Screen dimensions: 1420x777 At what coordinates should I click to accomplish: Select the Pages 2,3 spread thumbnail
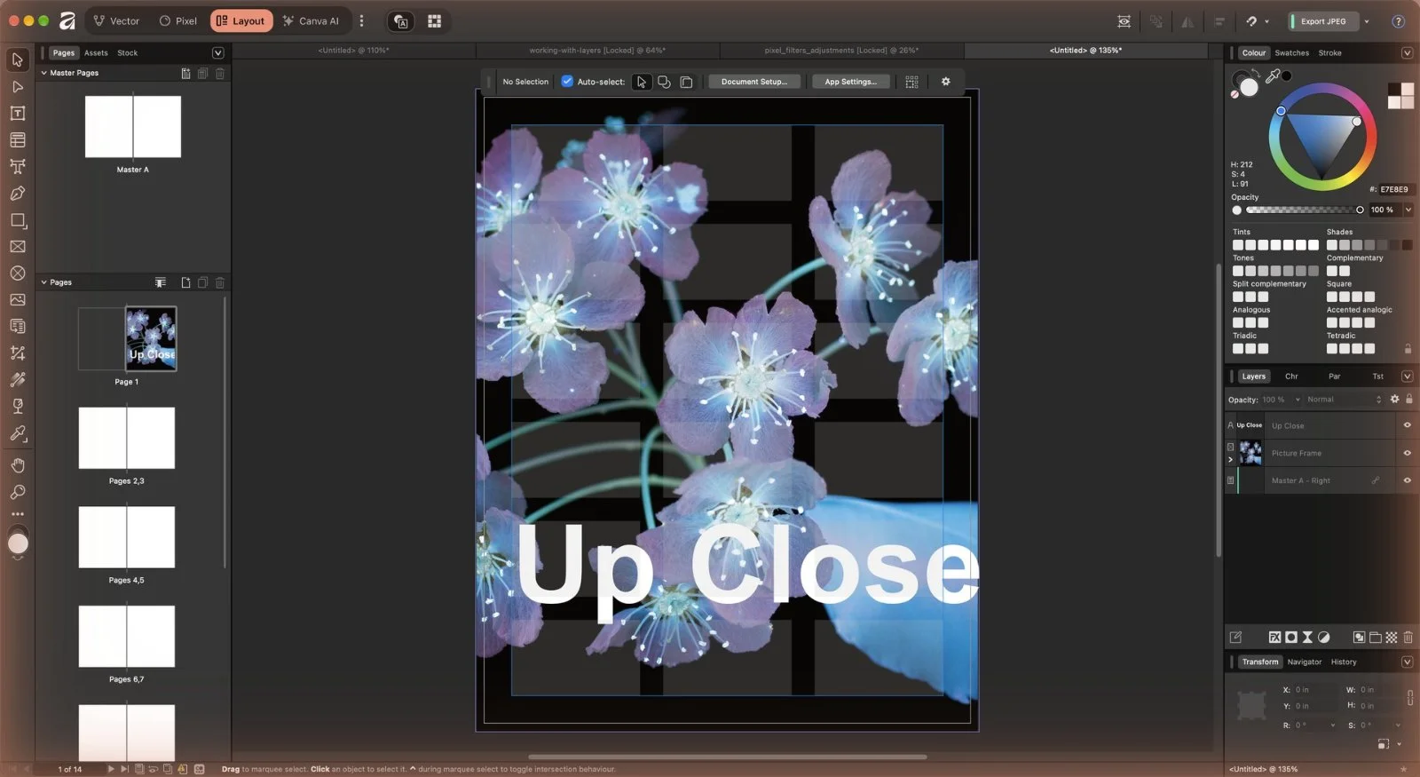[x=127, y=438]
